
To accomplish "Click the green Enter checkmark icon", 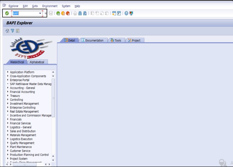I will coord(7,13).
